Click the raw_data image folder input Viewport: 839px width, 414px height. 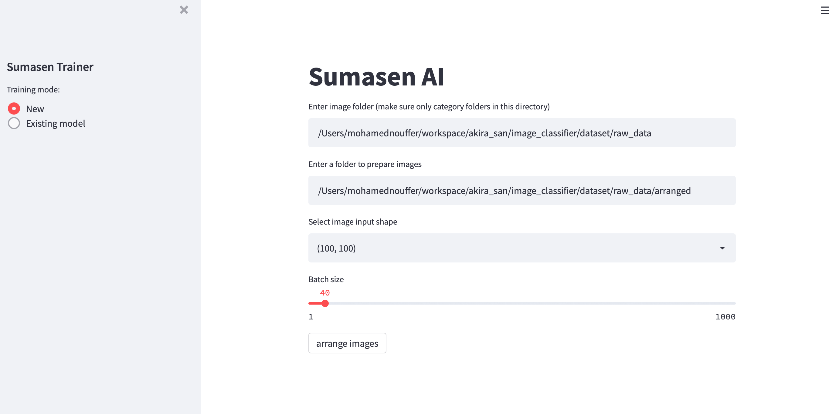coord(522,133)
